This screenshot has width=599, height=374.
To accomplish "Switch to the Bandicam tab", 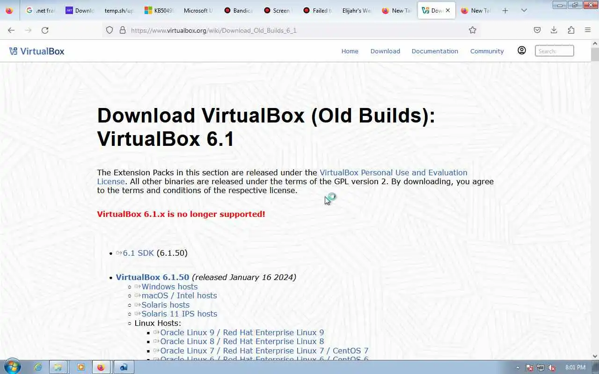I will click(238, 10).
